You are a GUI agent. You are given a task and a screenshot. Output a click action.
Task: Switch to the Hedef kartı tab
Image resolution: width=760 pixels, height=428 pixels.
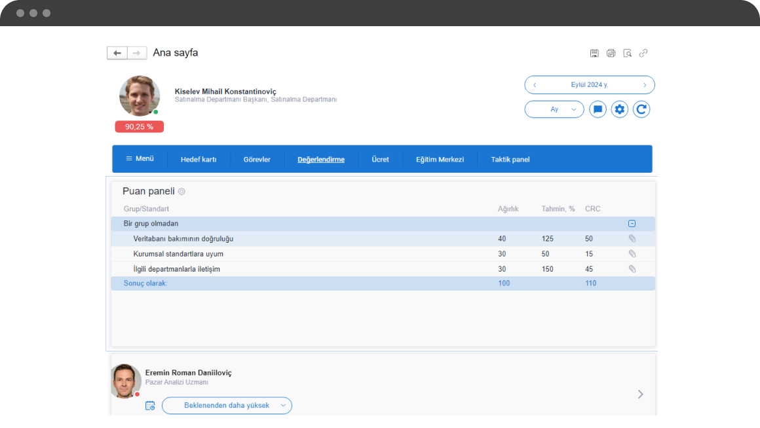coord(199,159)
